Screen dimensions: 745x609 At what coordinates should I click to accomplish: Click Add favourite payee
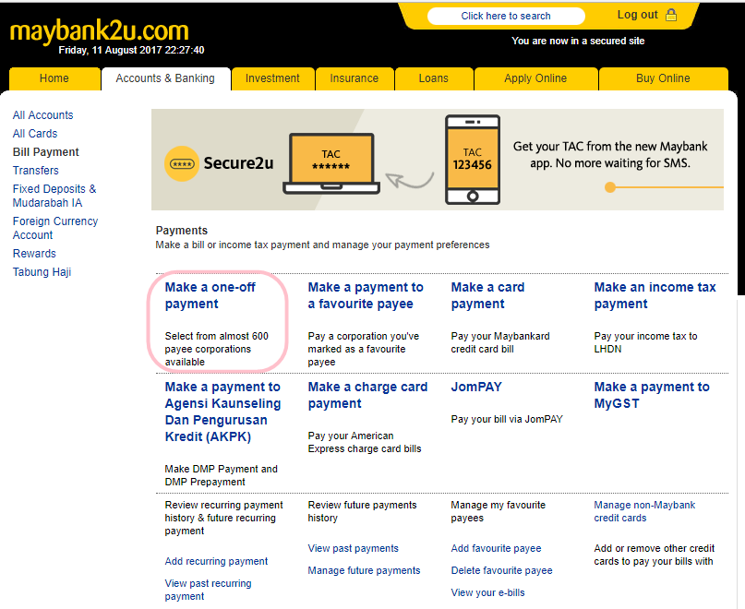pos(496,548)
